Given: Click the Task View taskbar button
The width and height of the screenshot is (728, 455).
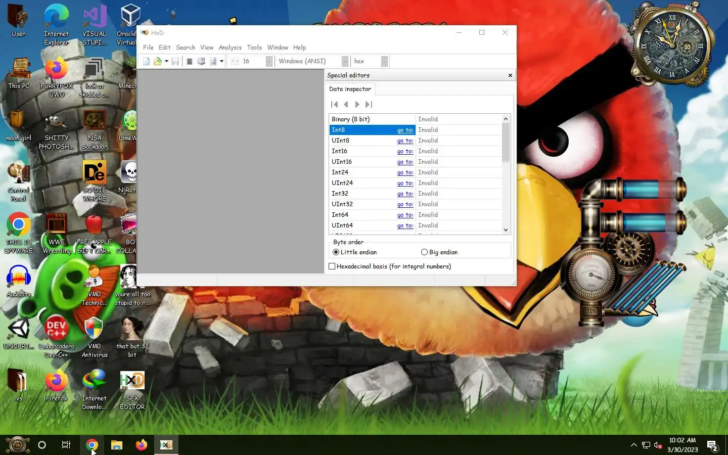Looking at the screenshot, I should pyautogui.click(x=66, y=445).
